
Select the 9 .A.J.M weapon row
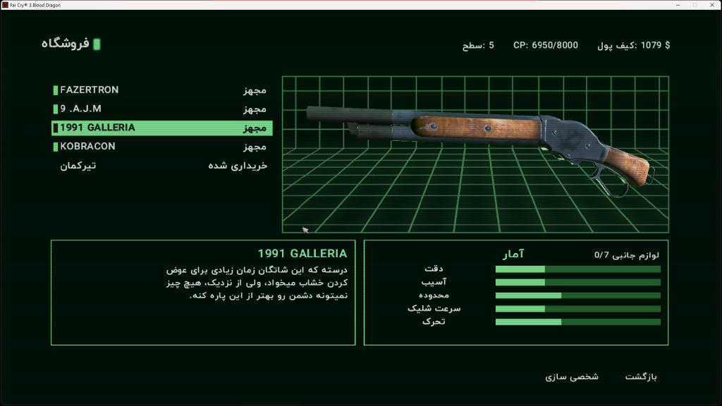161,109
